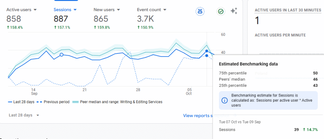The height and width of the screenshot is (139, 324).
Task: Open Insights via the sparkle icon
Action: 234,11
